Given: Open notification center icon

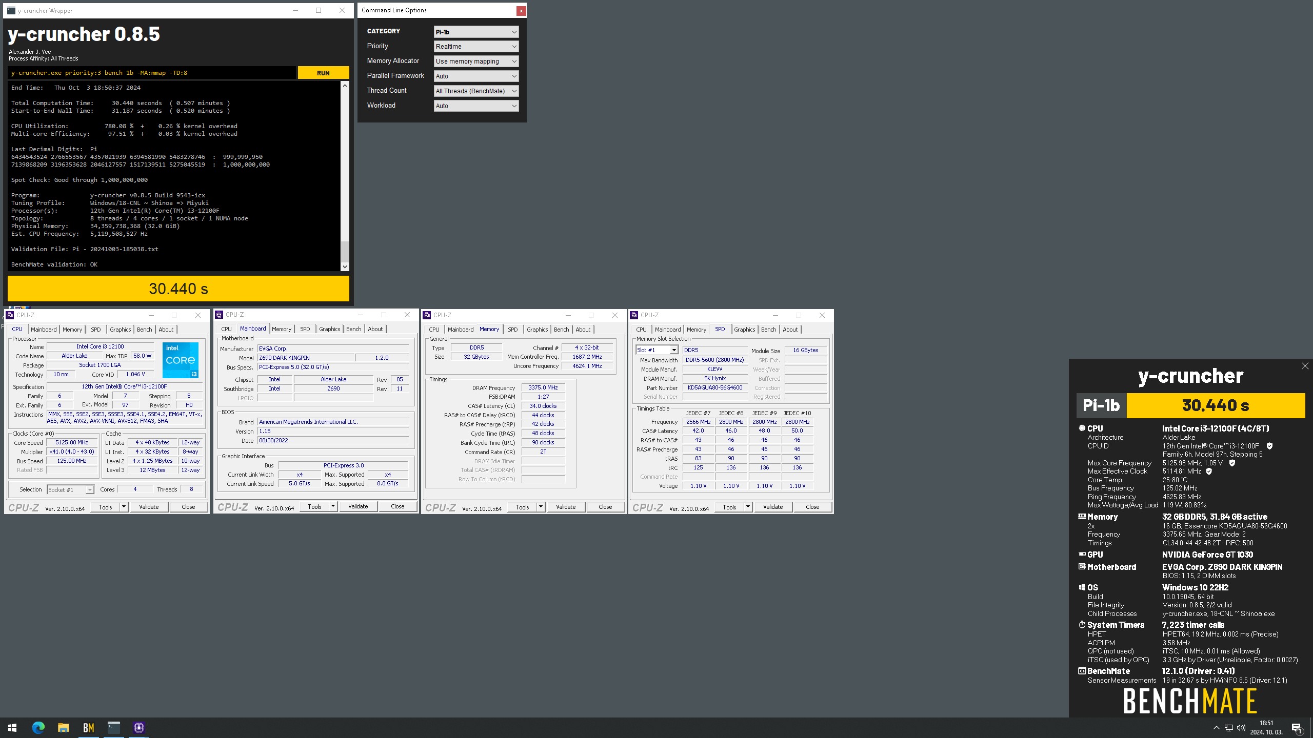Looking at the screenshot, I should tap(1297, 728).
